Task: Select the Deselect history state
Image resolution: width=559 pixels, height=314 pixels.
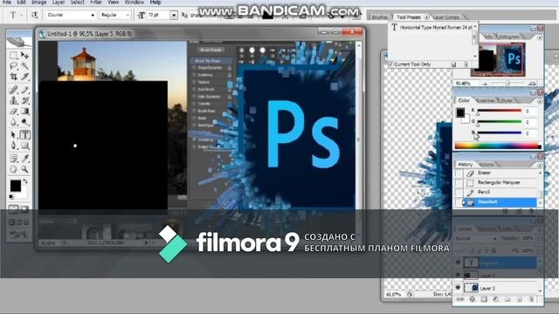Action: 500,201
